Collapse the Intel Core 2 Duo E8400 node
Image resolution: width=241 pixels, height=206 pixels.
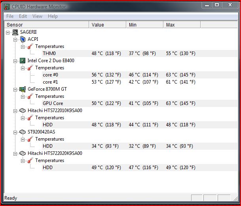click(x=15, y=61)
